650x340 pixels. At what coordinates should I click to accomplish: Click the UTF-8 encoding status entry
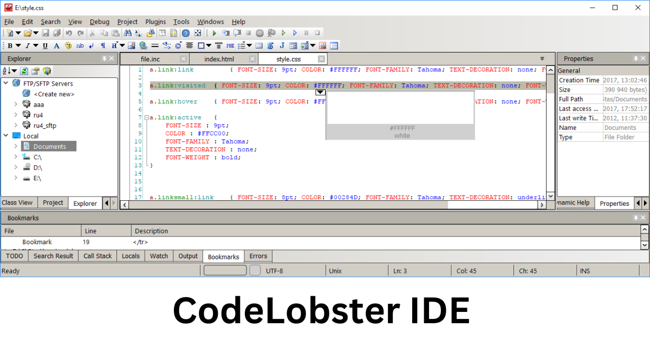click(x=275, y=271)
